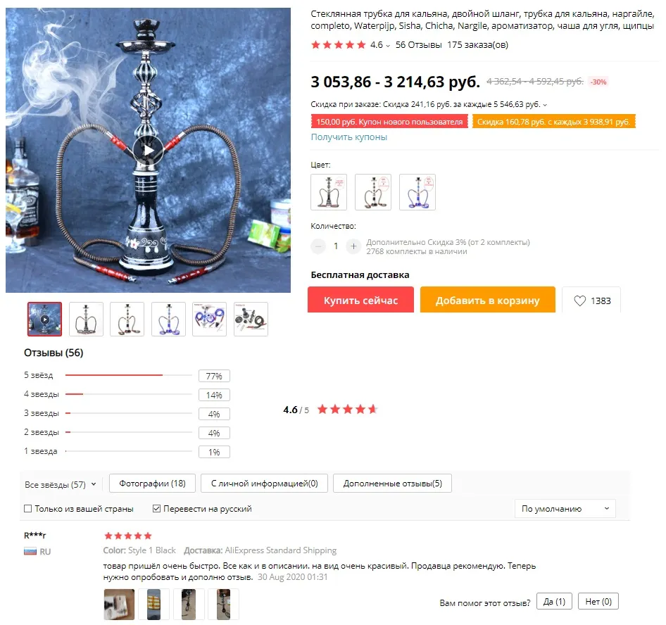
Task: Expand the order discount details chevron
Action: 545,105
